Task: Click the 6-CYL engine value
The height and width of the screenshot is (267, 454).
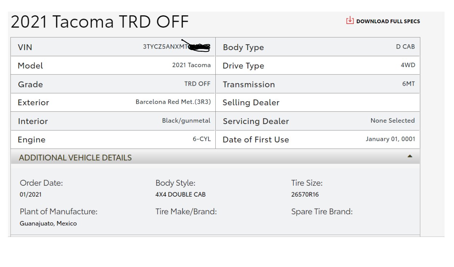Action: click(202, 139)
